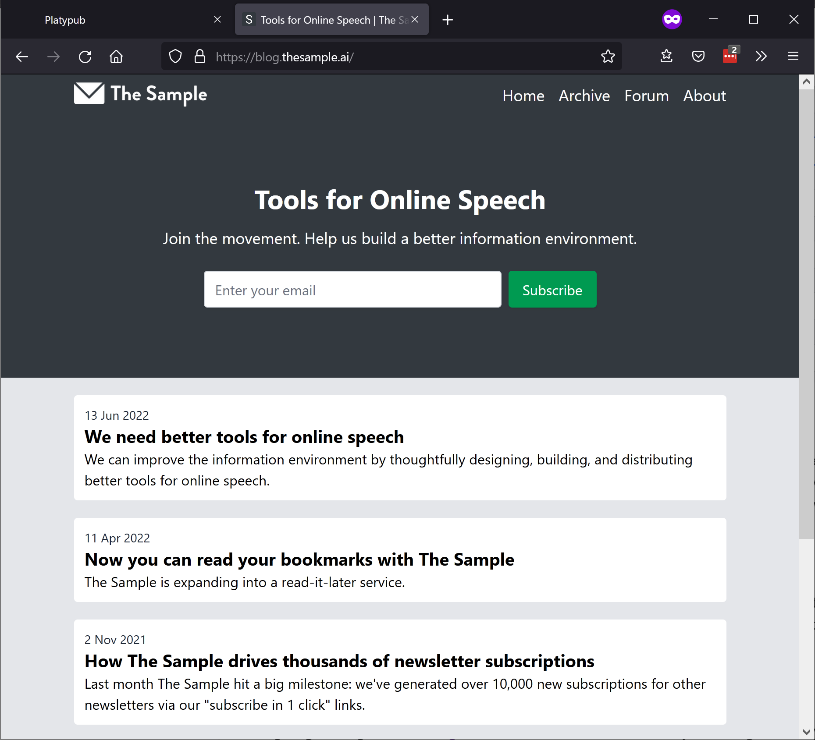Viewport: 815px width, 740px height.
Task: Focus the Enter your email field
Action: pyautogui.click(x=352, y=289)
